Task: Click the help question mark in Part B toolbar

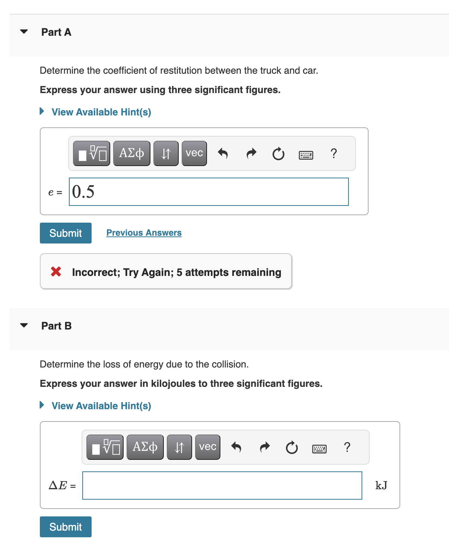Action: tap(347, 447)
